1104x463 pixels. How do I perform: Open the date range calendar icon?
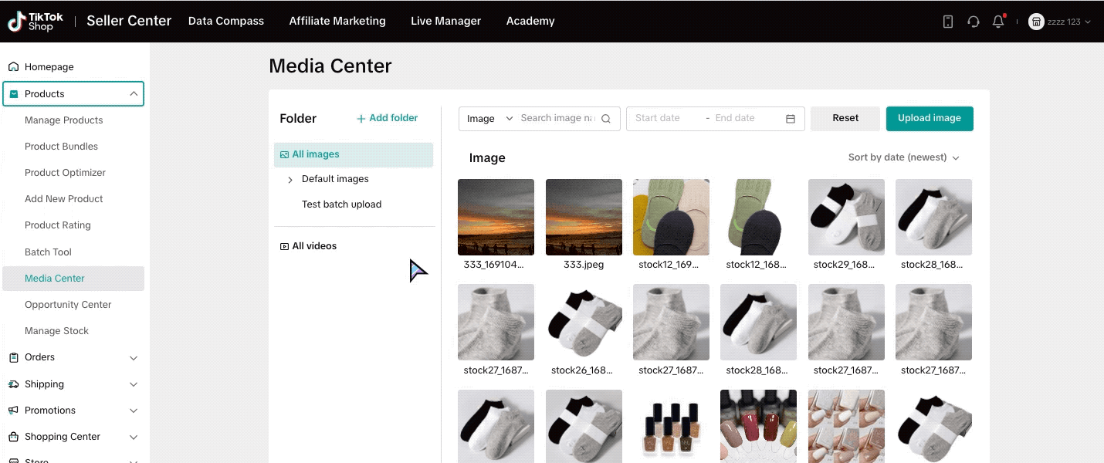pos(791,119)
